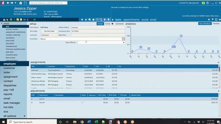Open the customer navigation section
This screenshot has width=221, height=124.
tap(9, 68)
